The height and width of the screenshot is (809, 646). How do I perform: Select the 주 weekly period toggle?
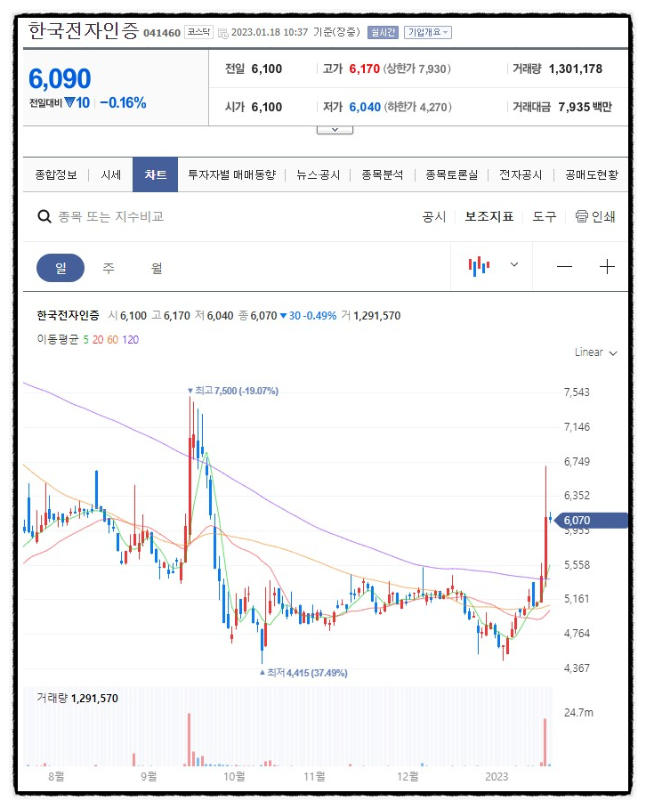pyautogui.click(x=109, y=268)
